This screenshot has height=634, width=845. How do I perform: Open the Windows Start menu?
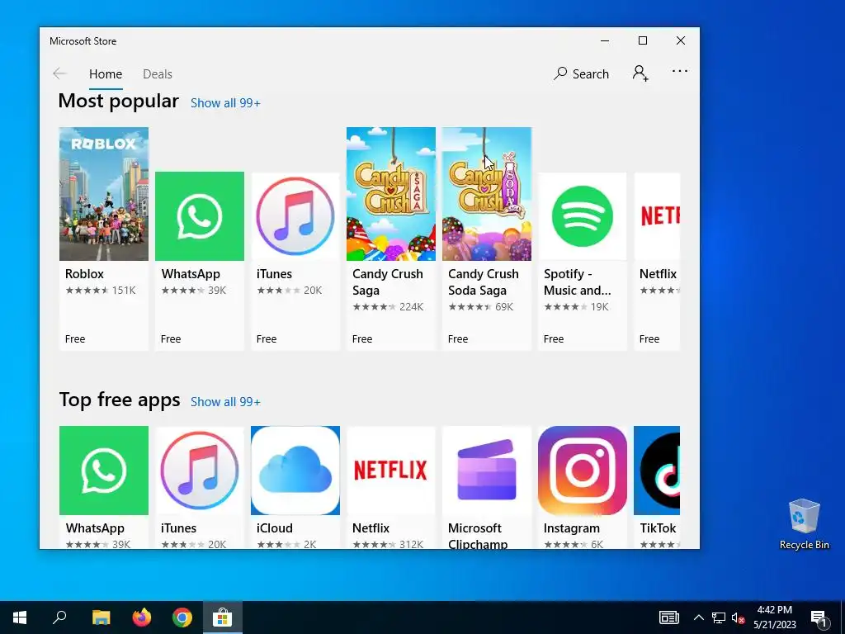(20, 617)
